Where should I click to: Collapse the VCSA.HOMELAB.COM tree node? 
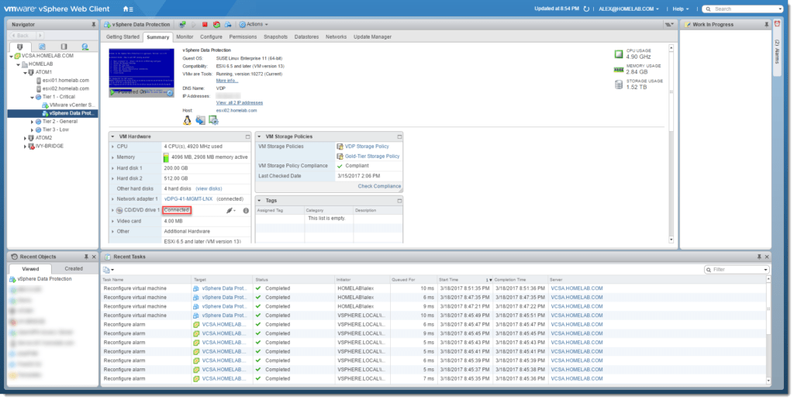click(11, 57)
